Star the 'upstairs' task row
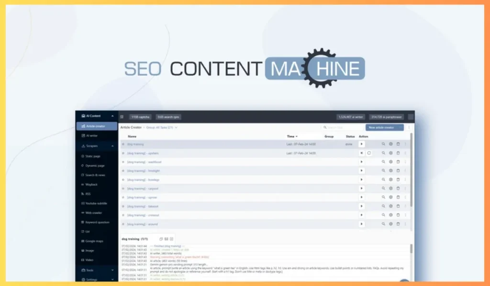The height and width of the screenshot is (286, 490). coord(123,153)
